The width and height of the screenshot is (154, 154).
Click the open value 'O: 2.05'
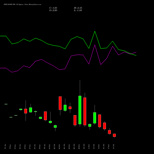(x=53, y=10)
